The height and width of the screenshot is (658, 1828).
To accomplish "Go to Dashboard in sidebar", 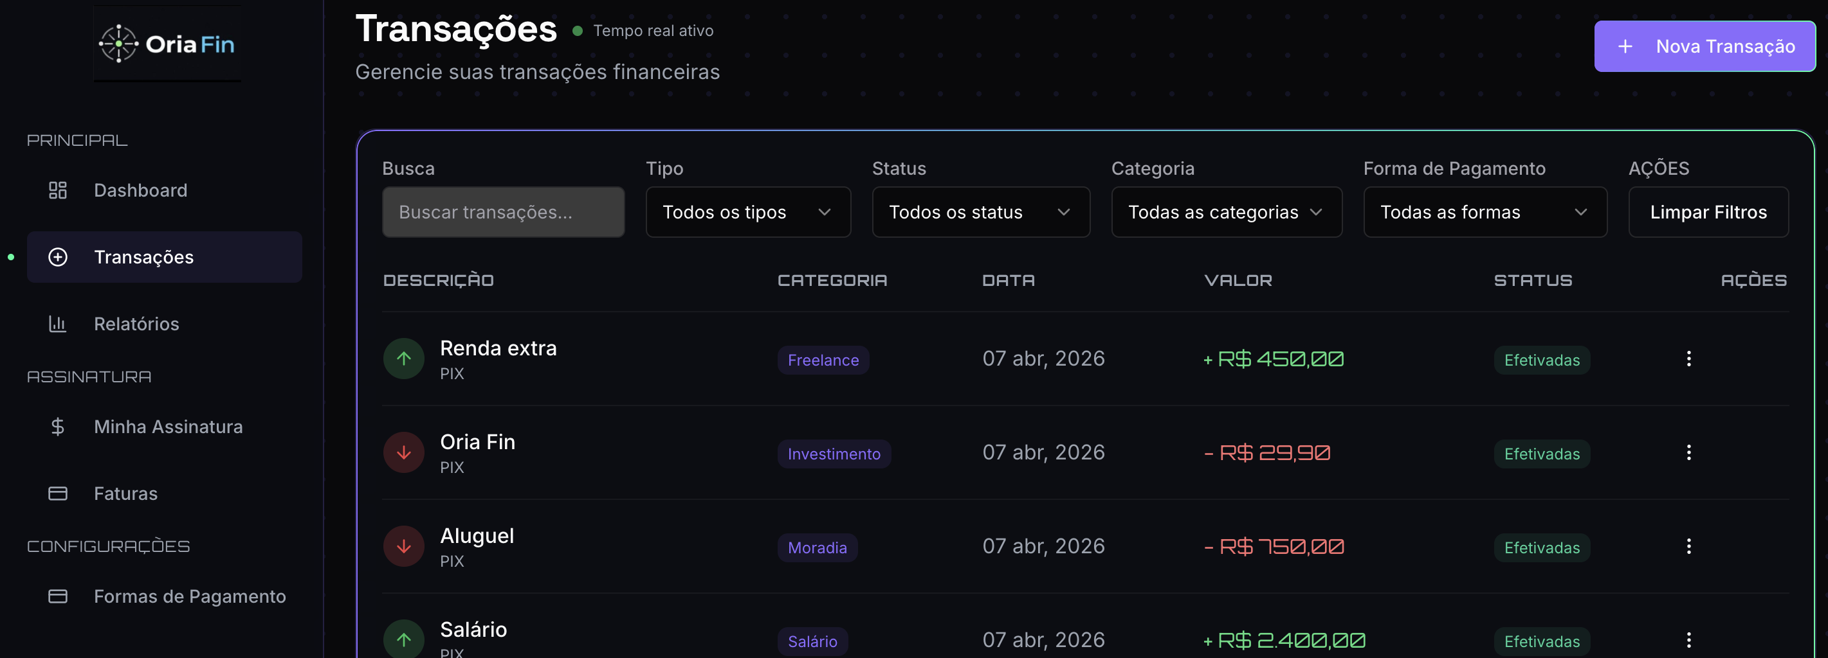I will 140,190.
